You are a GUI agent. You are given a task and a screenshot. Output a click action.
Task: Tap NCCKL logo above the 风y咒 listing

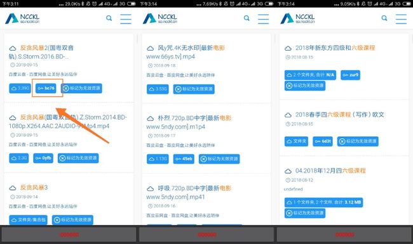[160, 18]
